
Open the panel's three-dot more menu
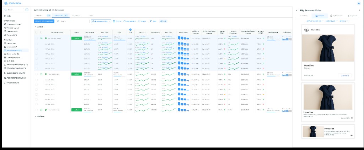360,10
